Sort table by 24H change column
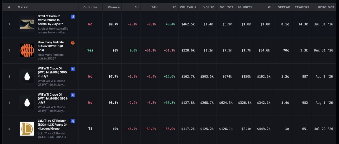This screenshot has height=144, width=339. 154,7
